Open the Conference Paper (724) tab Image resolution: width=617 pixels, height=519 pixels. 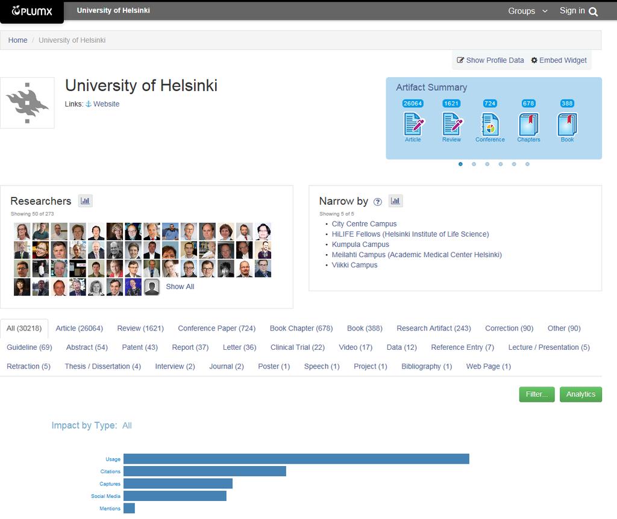217,328
